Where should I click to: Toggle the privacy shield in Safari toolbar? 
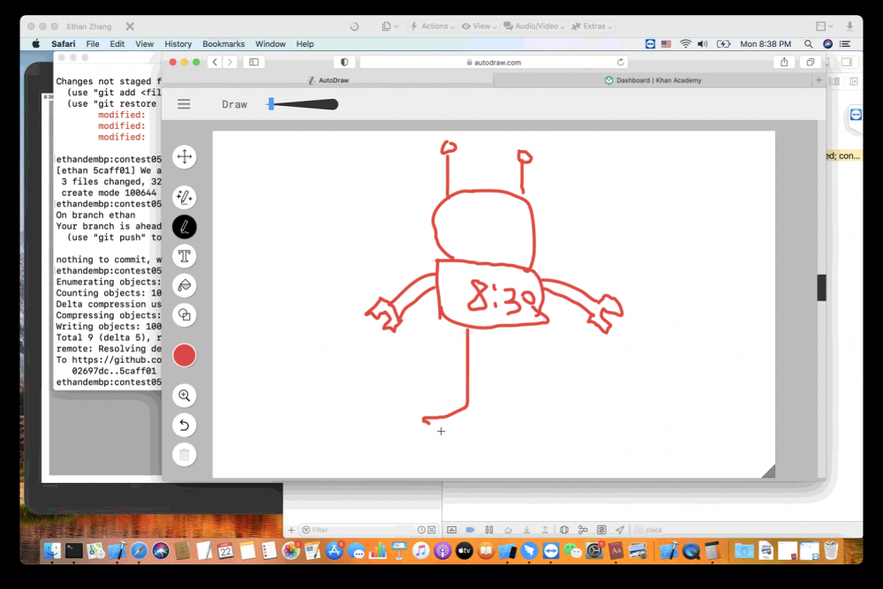pyautogui.click(x=343, y=62)
